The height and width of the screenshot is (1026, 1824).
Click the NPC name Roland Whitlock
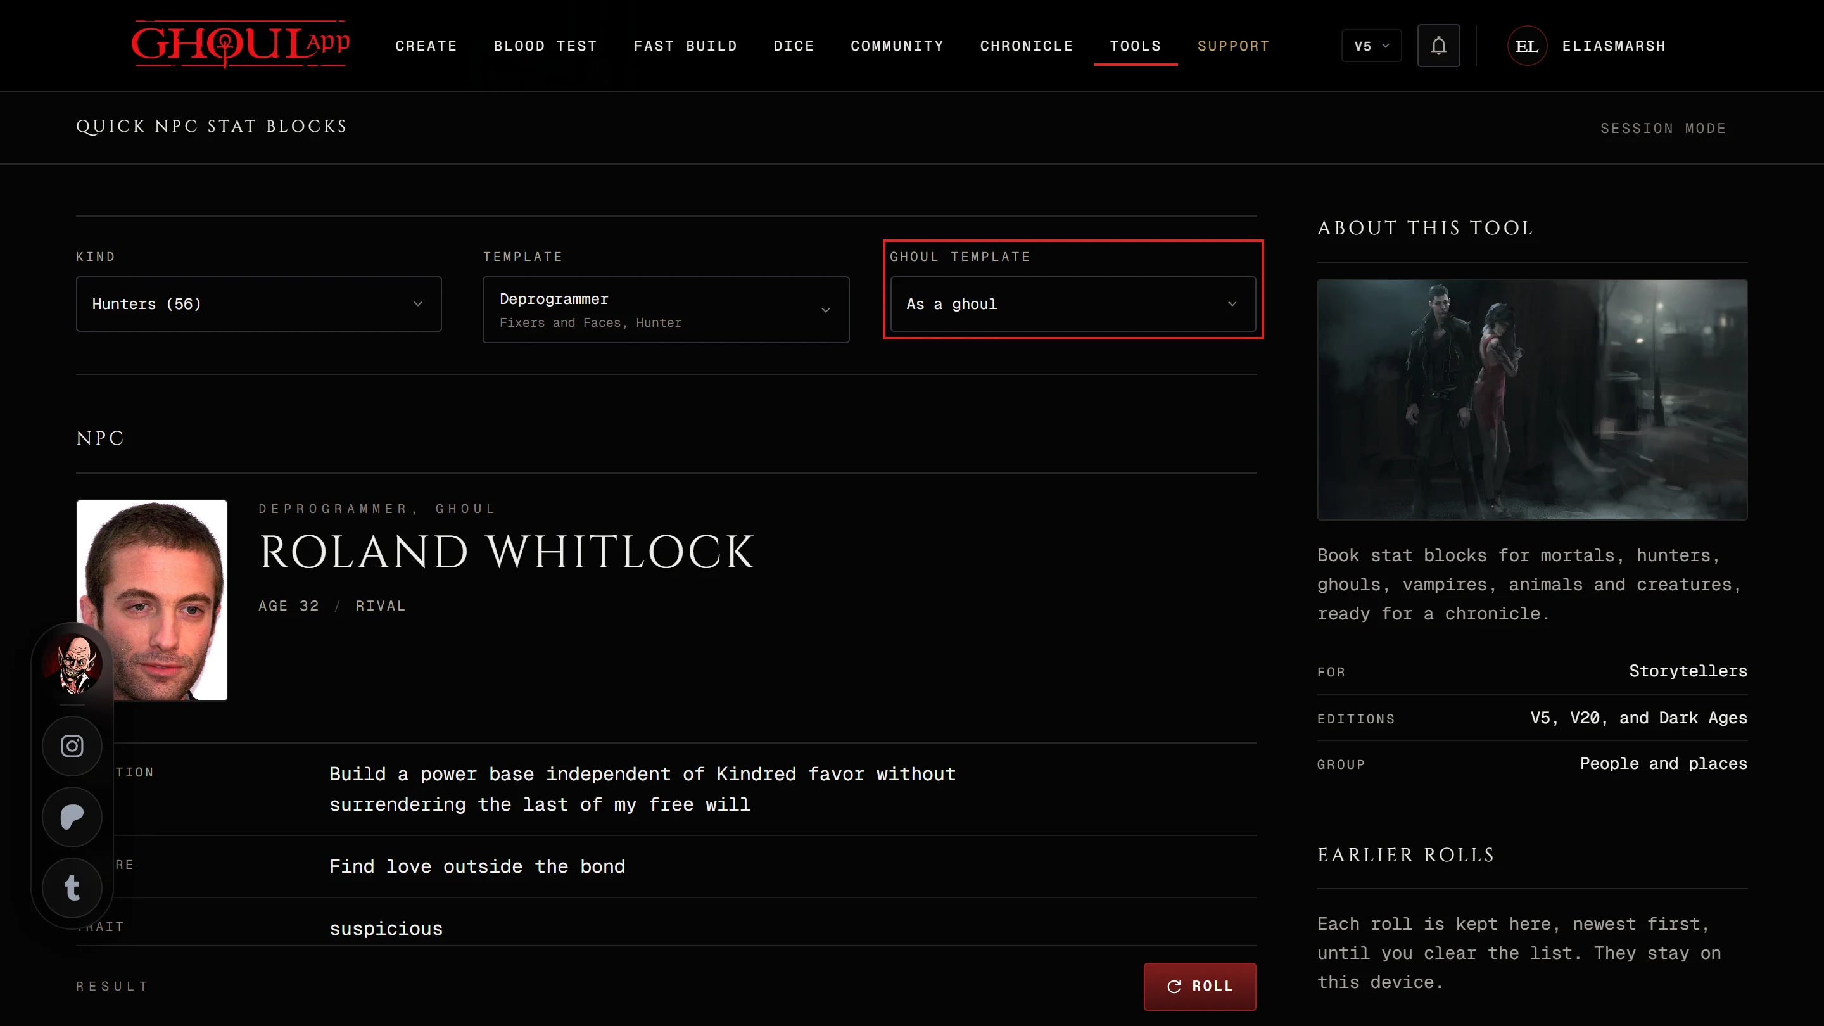(x=507, y=552)
